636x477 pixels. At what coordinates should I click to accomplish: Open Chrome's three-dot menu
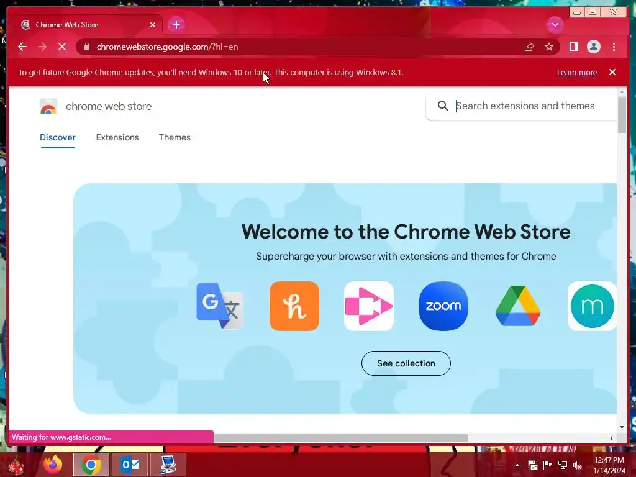tap(614, 47)
